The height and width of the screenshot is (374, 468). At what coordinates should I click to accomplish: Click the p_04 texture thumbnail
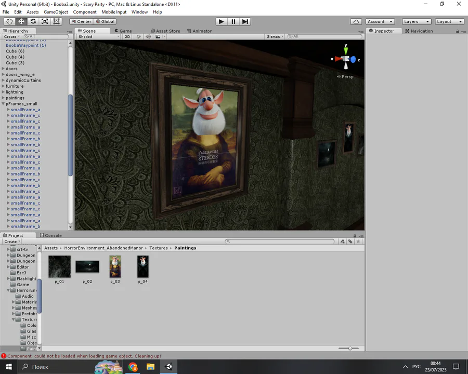pos(142,266)
